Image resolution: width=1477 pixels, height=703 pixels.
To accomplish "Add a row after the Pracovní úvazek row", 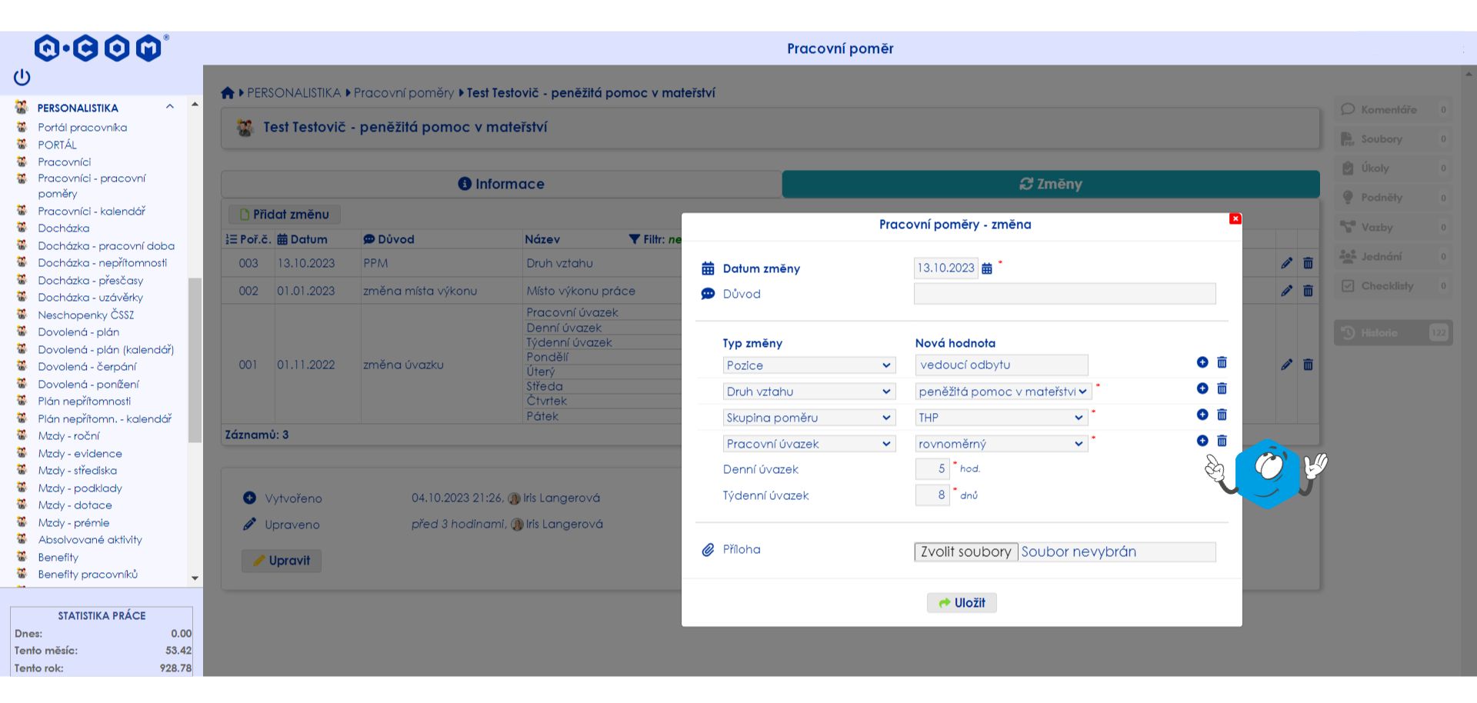I will pyautogui.click(x=1202, y=441).
